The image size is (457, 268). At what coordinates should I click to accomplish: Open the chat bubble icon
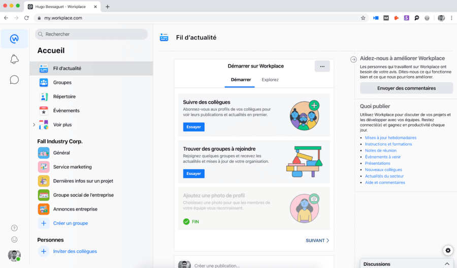(14, 80)
